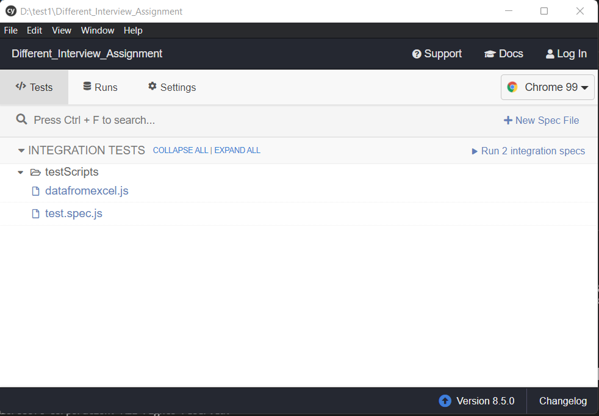The width and height of the screenshot is (599, 416).
Task: Minimize the Cypress window
Action: click(x=509, y=11)
